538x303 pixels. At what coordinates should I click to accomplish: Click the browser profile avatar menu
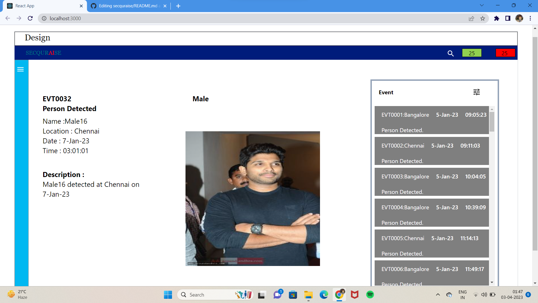pos(520,18)
